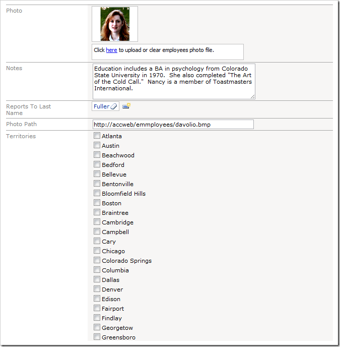Check the Atlanta territory checkbox
This screenshot has height=347, width=340.
[x=97, y=136]
